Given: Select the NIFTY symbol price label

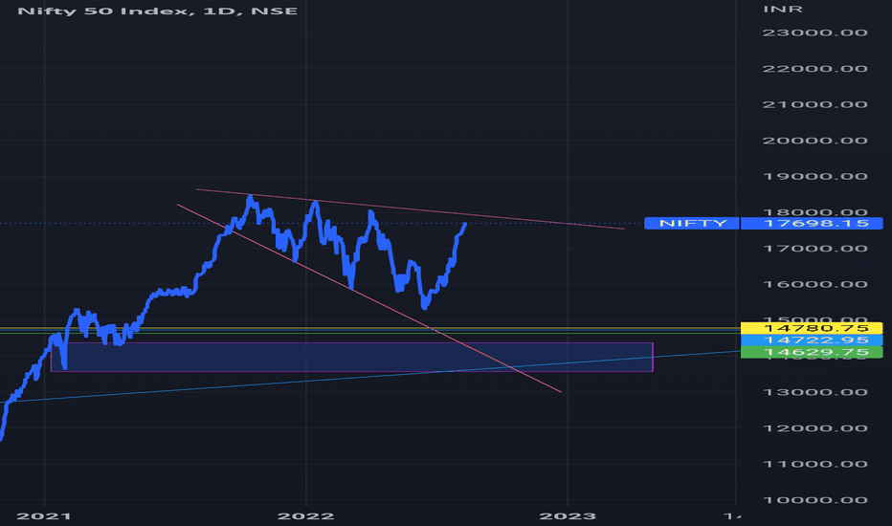Looking at the screenshot, I should pos(692,223).
